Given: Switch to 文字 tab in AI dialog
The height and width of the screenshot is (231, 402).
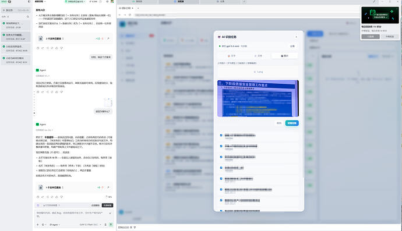Looking at the screenshot, I should (231, 56).
